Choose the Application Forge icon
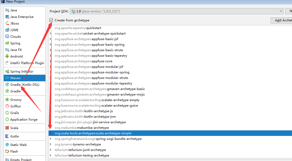 [x=7, y=120]
